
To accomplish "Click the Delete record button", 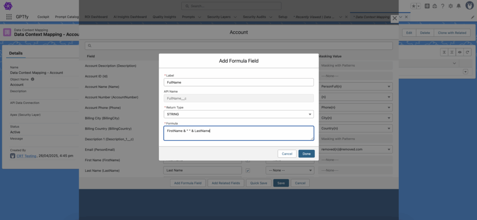I will (425, 33).
